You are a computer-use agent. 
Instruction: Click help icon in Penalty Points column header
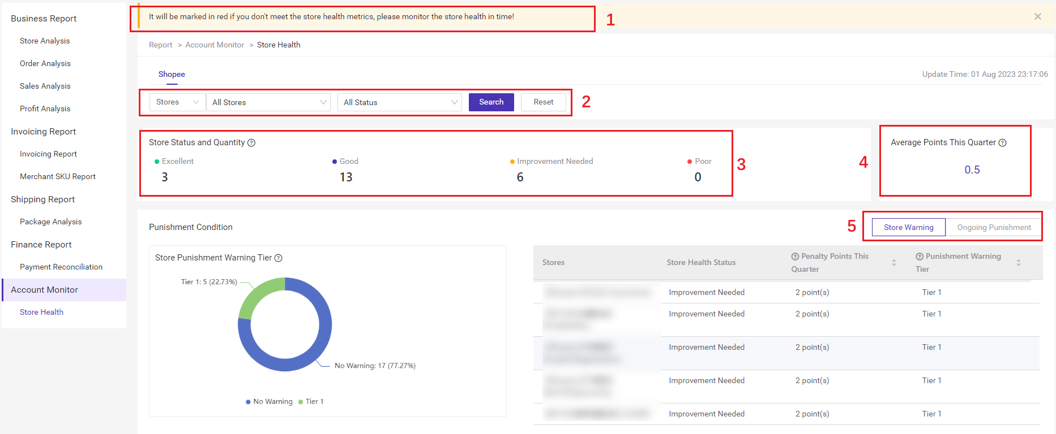pyautogui.click(x=795, y=257)
